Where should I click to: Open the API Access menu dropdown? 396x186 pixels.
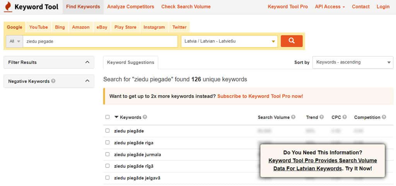(330, 7)
